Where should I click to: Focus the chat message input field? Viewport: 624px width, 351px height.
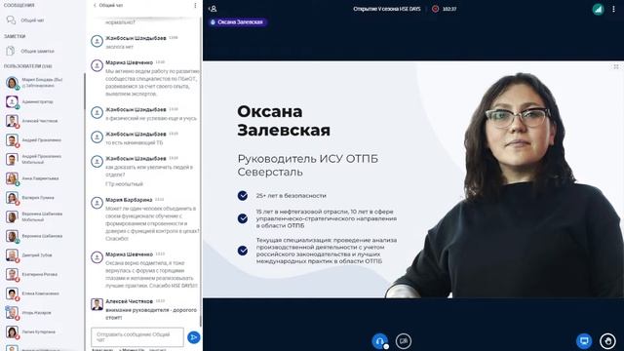[137, 337]
